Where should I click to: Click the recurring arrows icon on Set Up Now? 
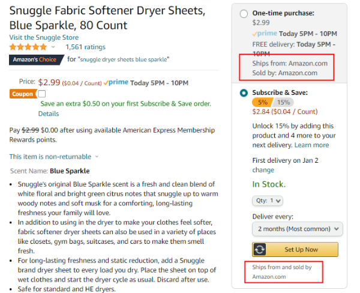coord(260,249)
